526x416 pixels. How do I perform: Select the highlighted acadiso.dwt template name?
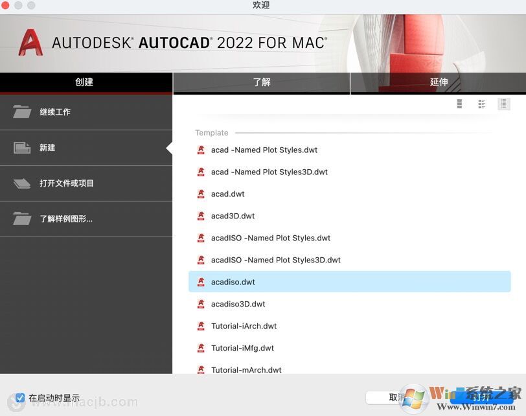(x=233, y=282)
